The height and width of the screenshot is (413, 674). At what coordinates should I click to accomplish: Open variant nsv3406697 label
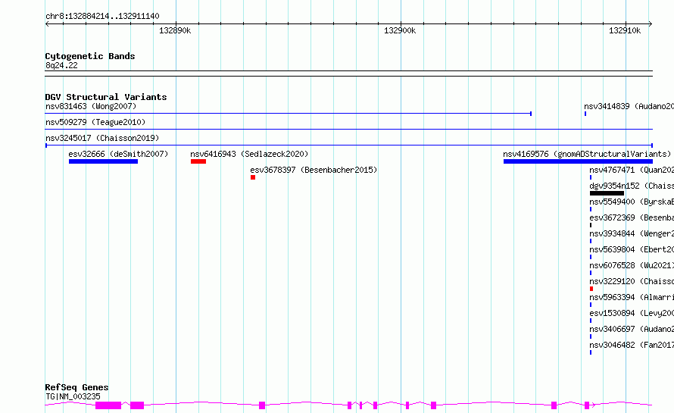click(x=632, y=329)
